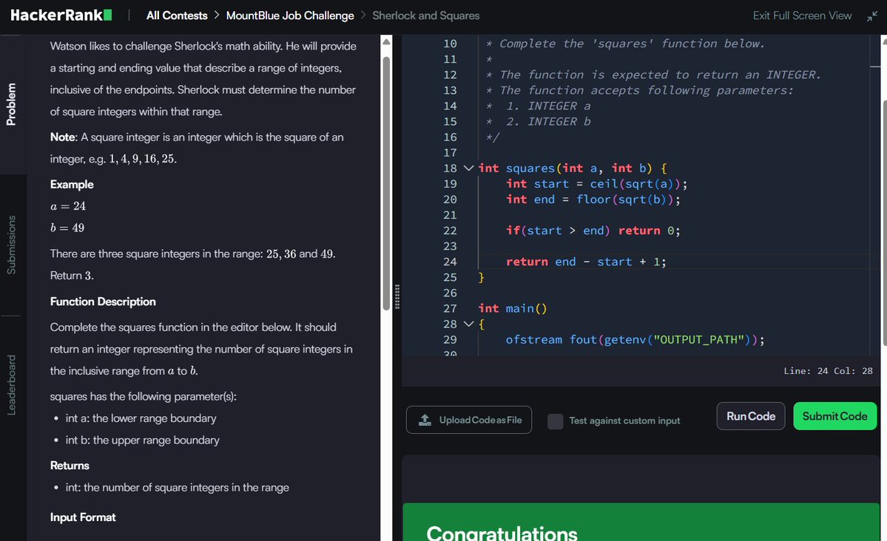
Task: Click the upload arrow icon in Upload Code as File
Action: pos(425,420)
